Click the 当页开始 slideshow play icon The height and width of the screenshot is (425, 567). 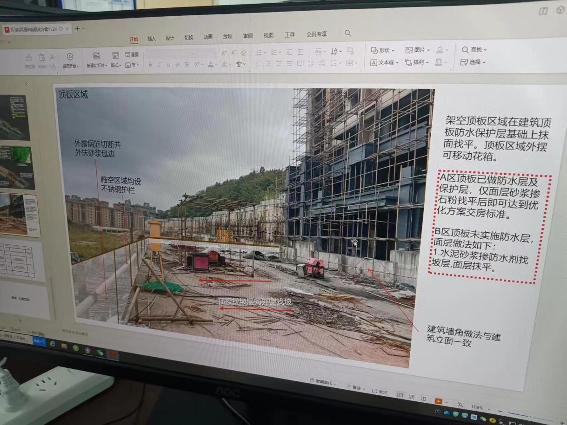(x=70, y=56)
